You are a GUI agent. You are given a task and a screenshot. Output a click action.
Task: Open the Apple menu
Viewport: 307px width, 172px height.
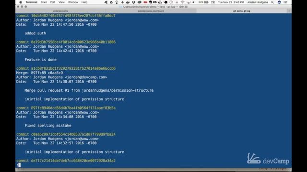20,2
